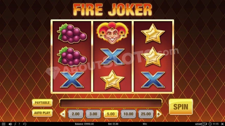Open the PAYTABLE

tap(42, 103)
